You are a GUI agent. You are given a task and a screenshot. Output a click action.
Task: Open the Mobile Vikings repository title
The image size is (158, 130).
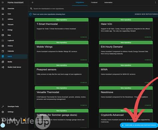click(x=45, y=47)
